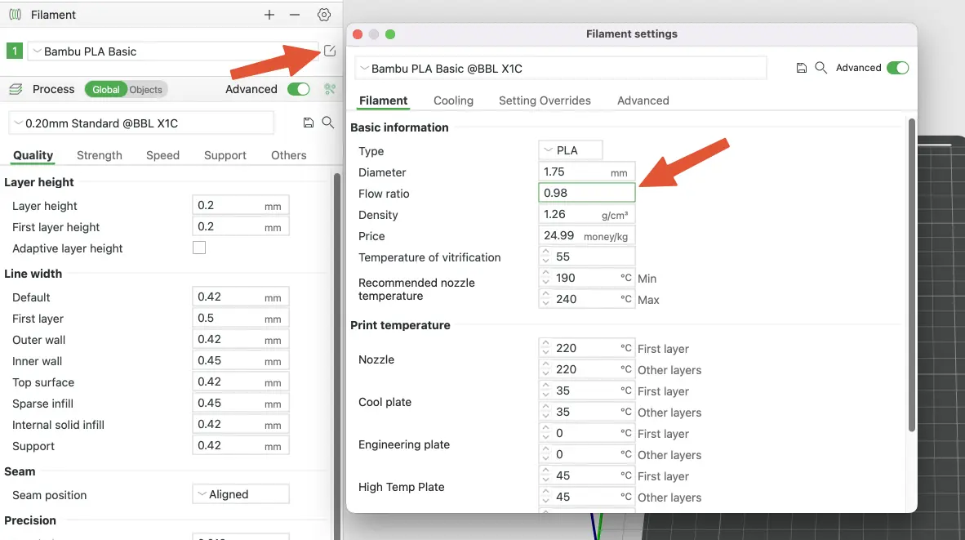965x540 pixels.
Task: Click the Top surface line width field
Action: click(x=241, y=382)
